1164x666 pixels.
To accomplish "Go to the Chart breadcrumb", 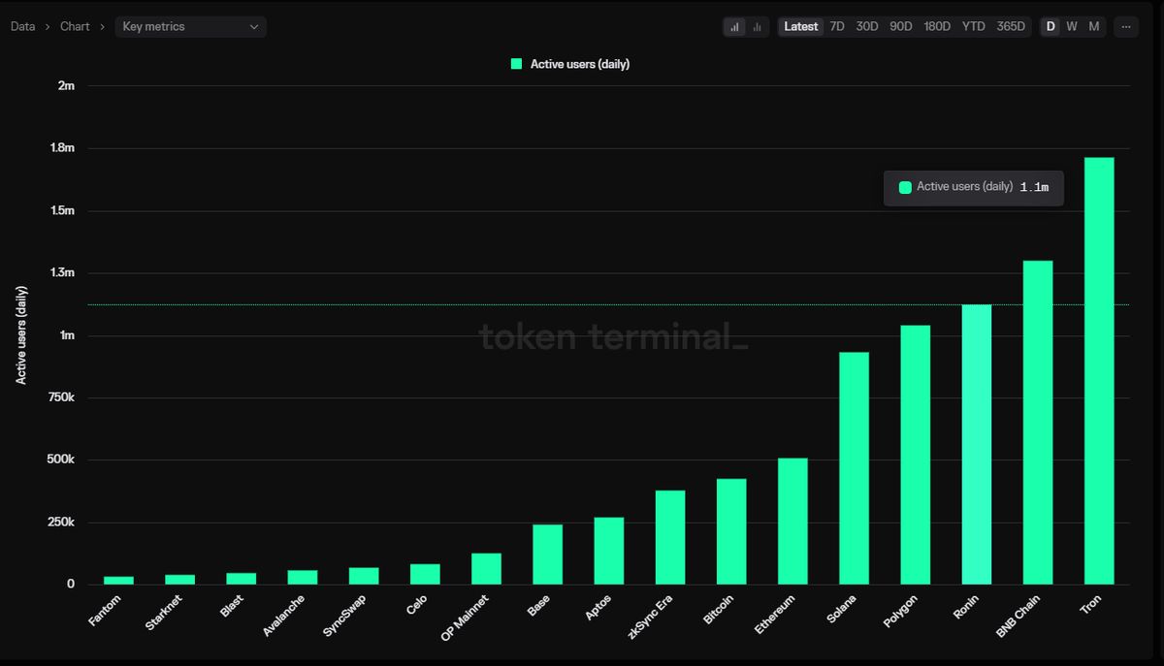I will click(75, 27).
